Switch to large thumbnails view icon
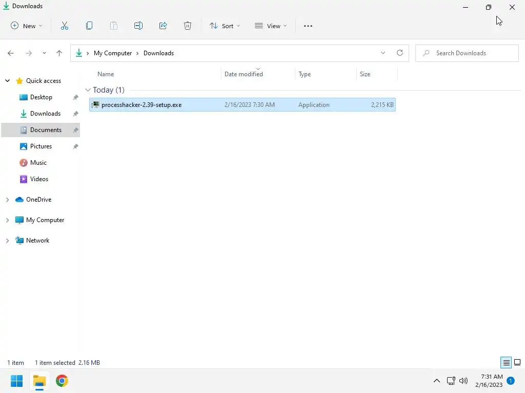525x393 pixels. click(x=517, y=362)
